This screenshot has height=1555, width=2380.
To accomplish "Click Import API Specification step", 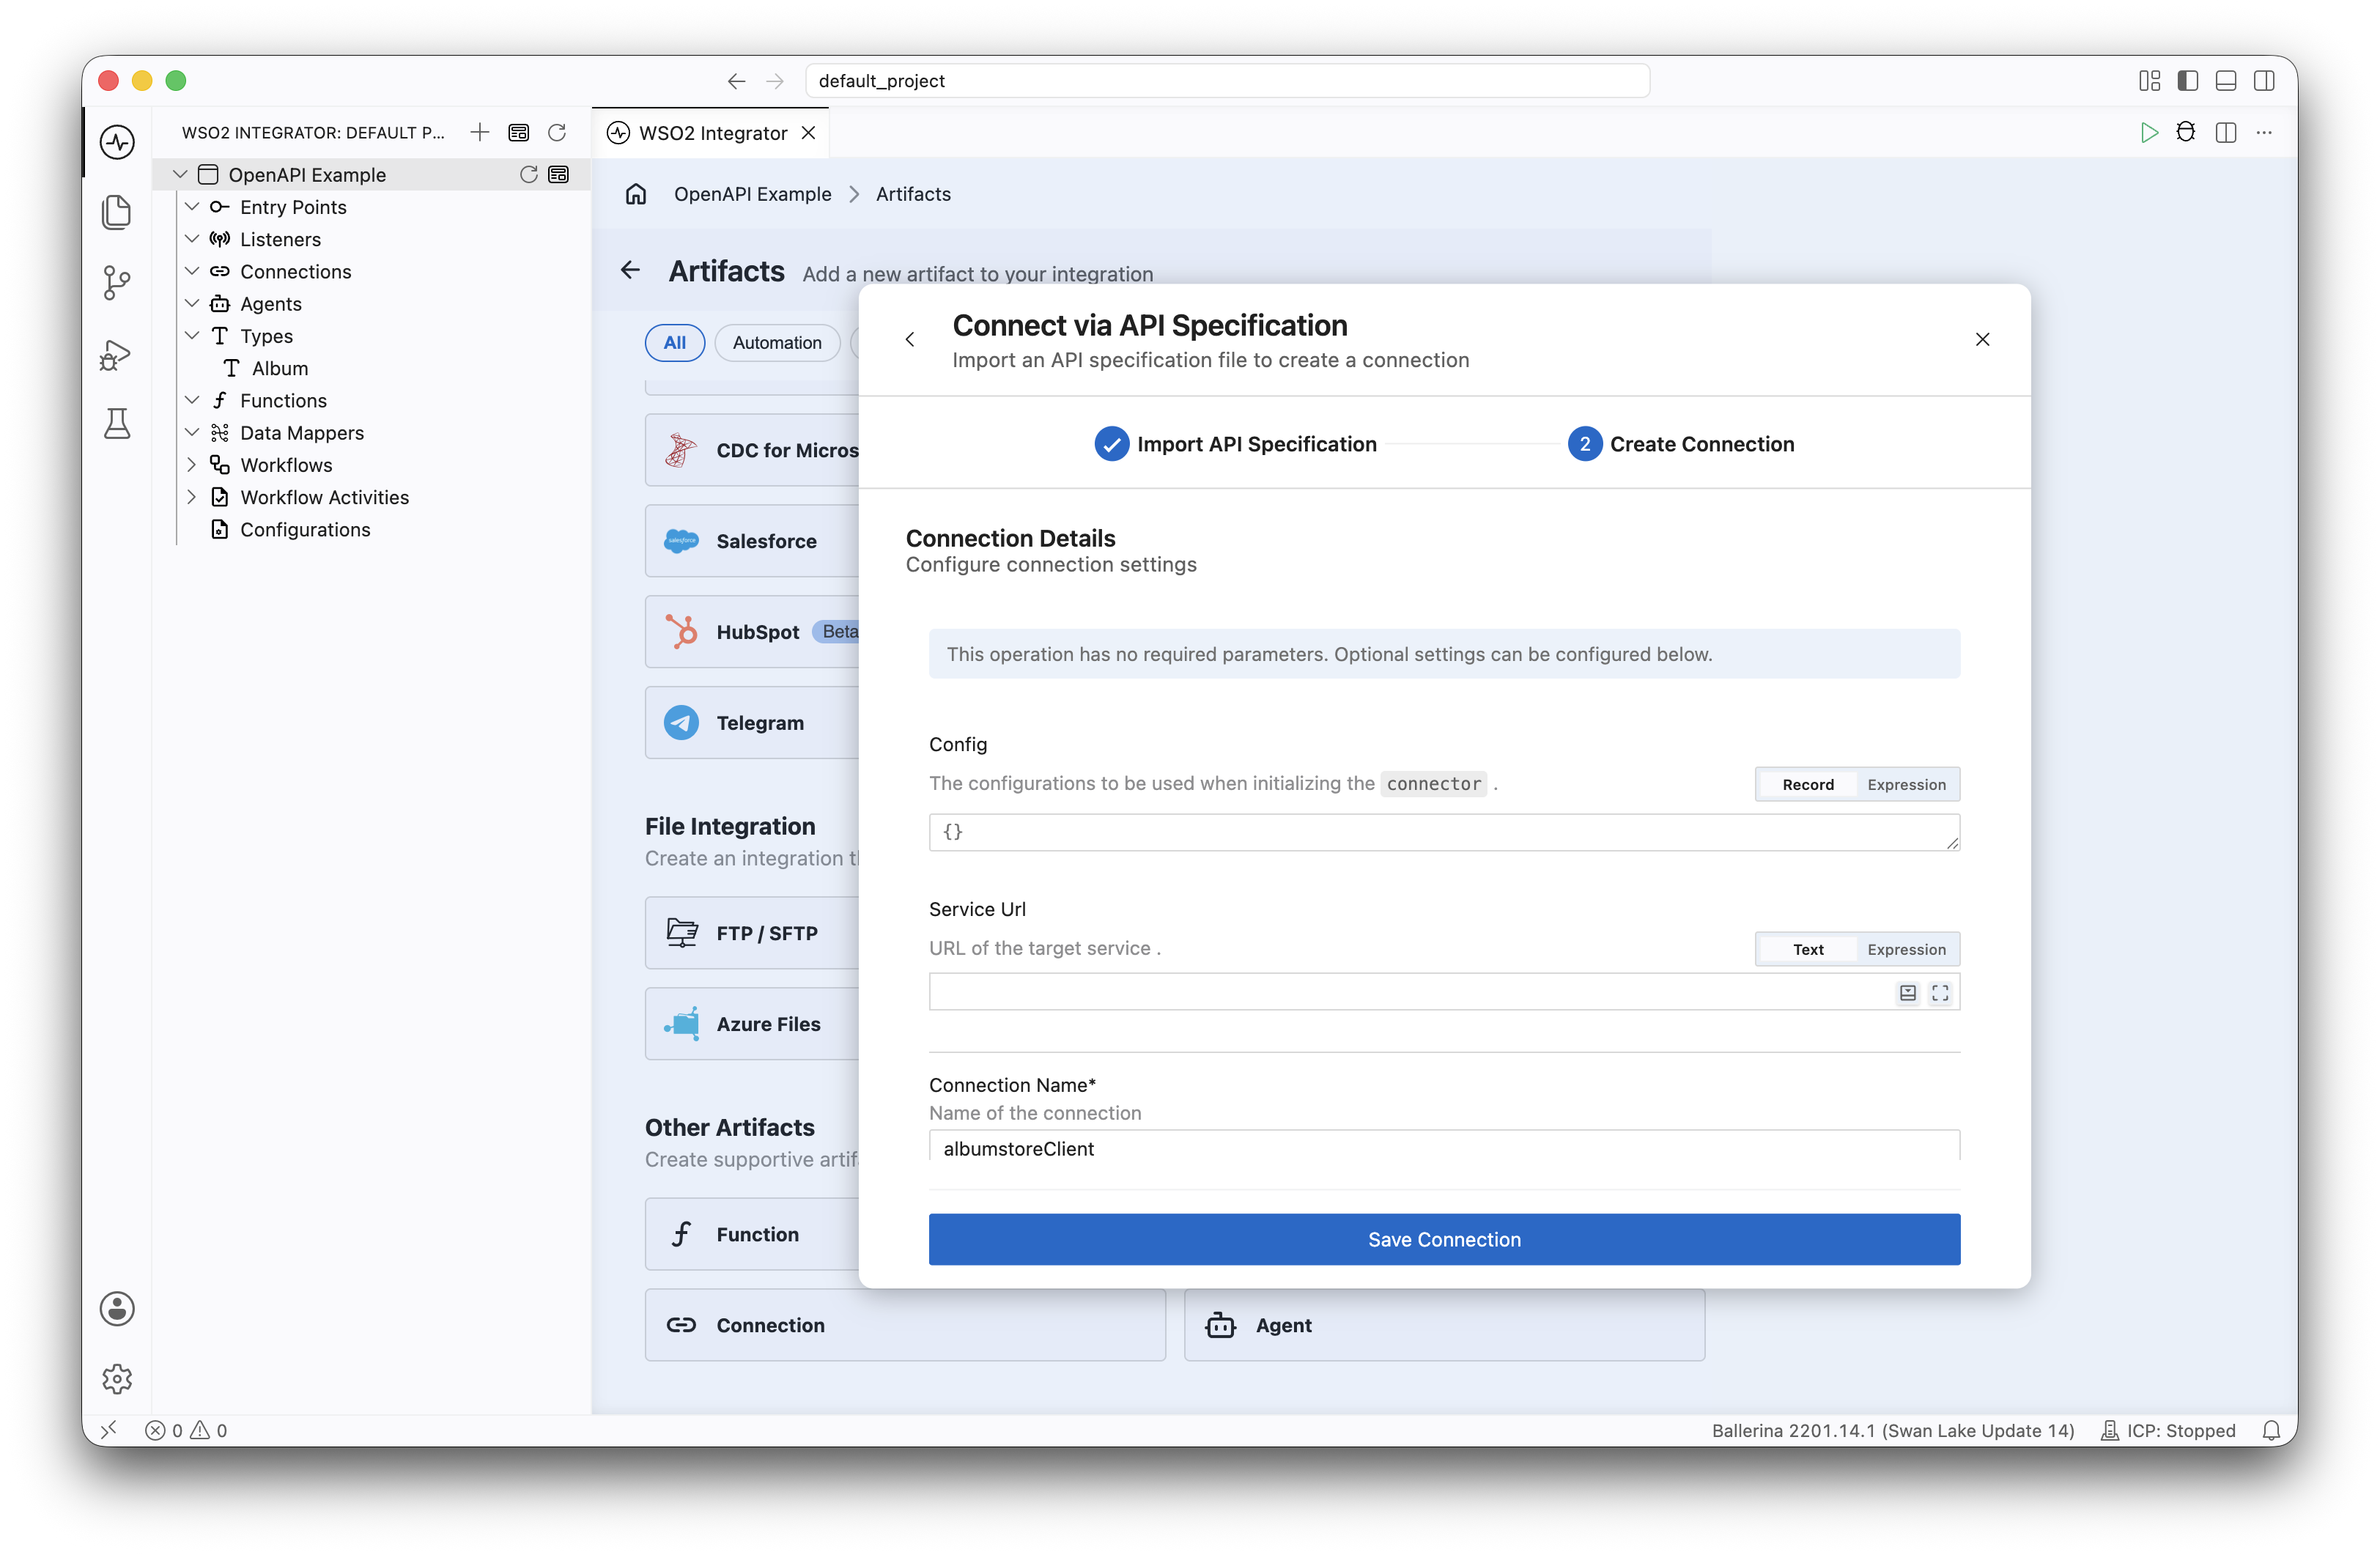I will tap(1236, 444).
